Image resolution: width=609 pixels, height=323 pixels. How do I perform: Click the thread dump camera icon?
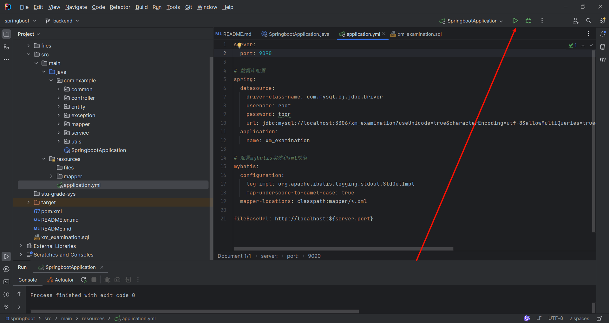pyautogui.click(x=117, y=280)
